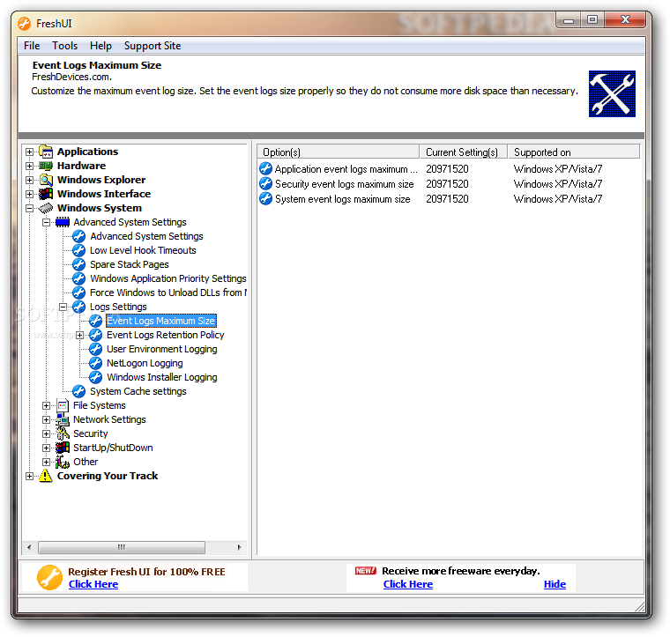Viewport: 670px width, 637px height.
Task: Click icon beside Windows Application Priority Settings
Action: click(x=78, y=278)
